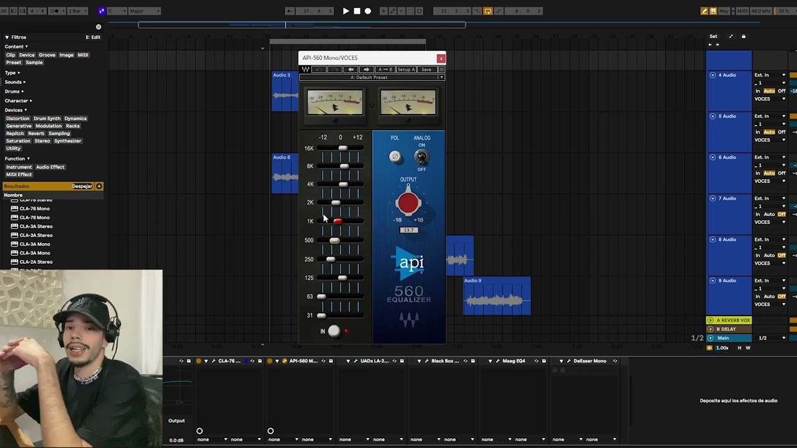Screen dimensions: 797x448
Task: Toggle the EQ IN bypass button
Action: click(x=334, y=331)
